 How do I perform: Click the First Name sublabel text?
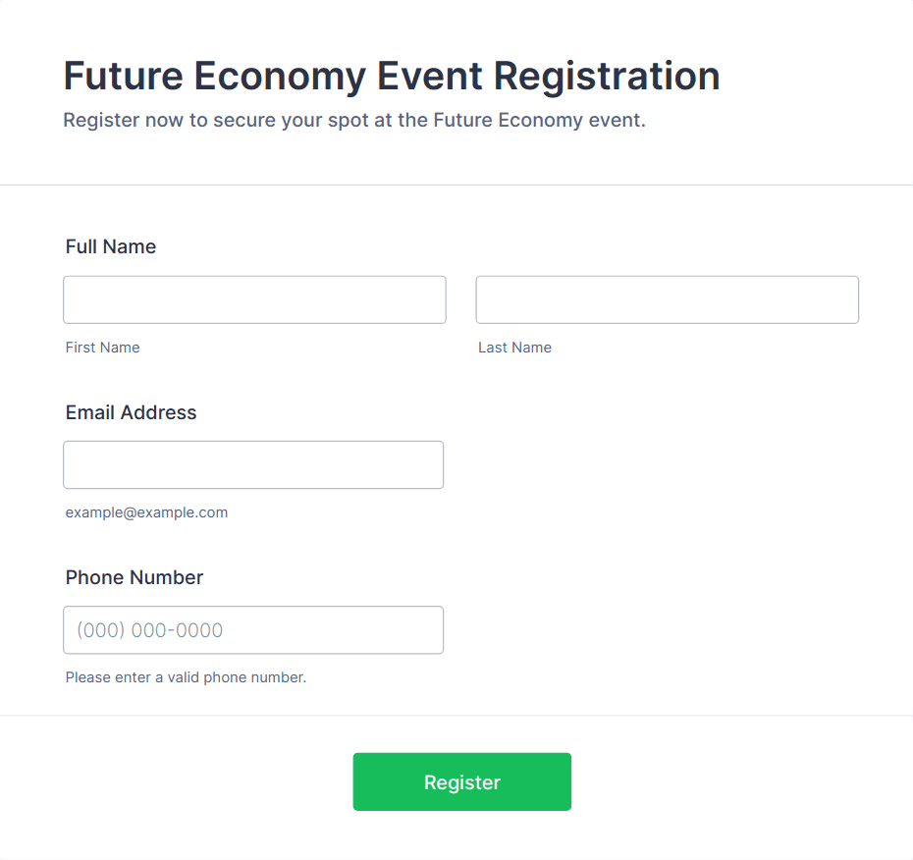tap(103, 348)
